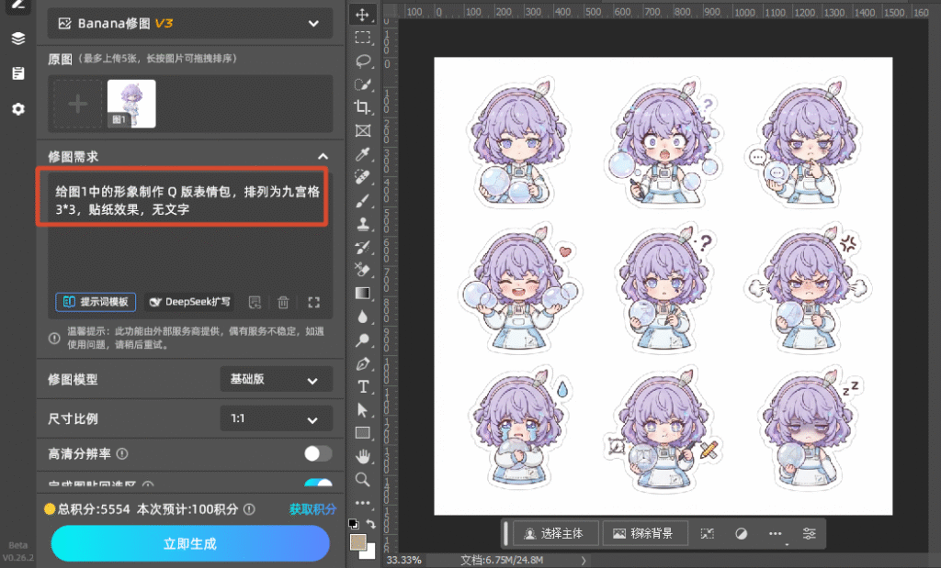Click 选择主体 in the contextual bar
941x568 pixels.
click(556, 533)
